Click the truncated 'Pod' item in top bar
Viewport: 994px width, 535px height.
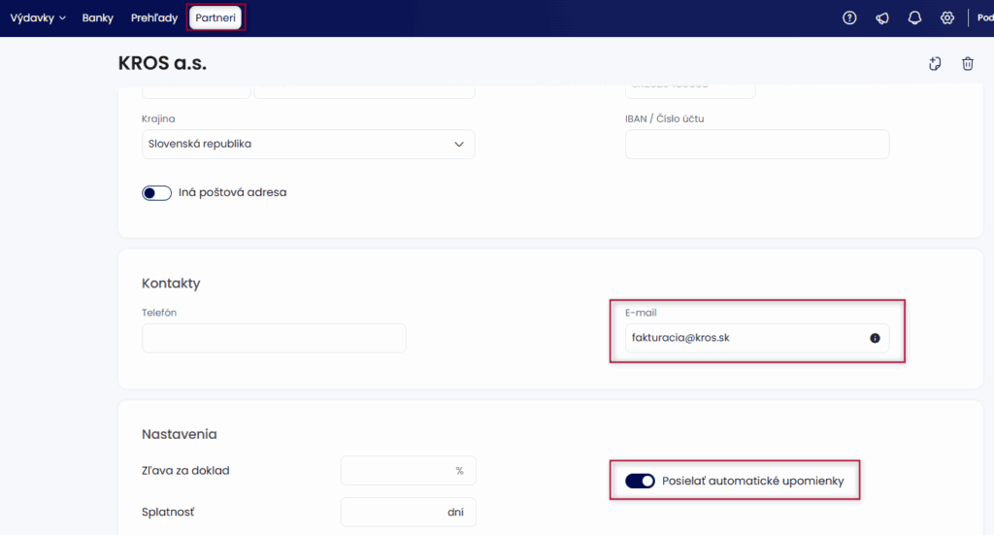click(x=984, y=17)
